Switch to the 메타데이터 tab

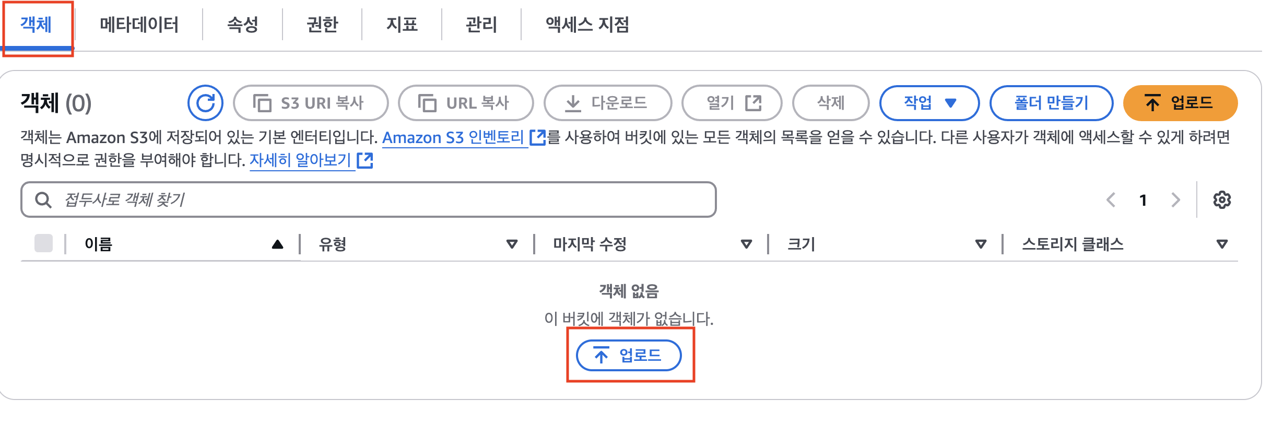(x=139, y=25)
